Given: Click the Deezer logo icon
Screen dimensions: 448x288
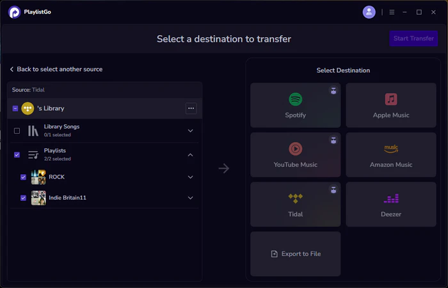Looking at the screenshot, I should click(391, 198).
